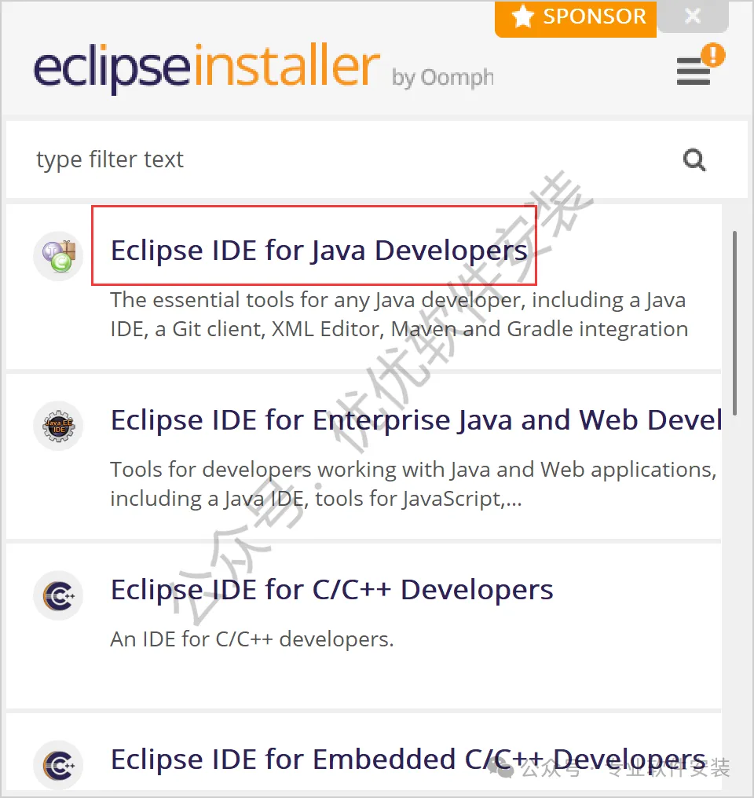The width and height of the screenshot is (754, 798).
Task: Select the Embedded C/C++ Developers package icon
Action: coord(58,765)
